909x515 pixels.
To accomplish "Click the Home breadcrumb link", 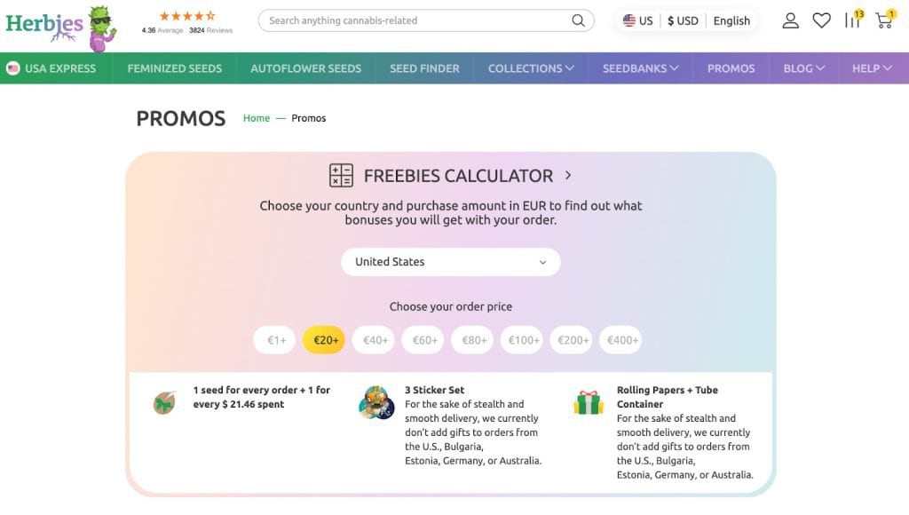I will tap(257, 118).
